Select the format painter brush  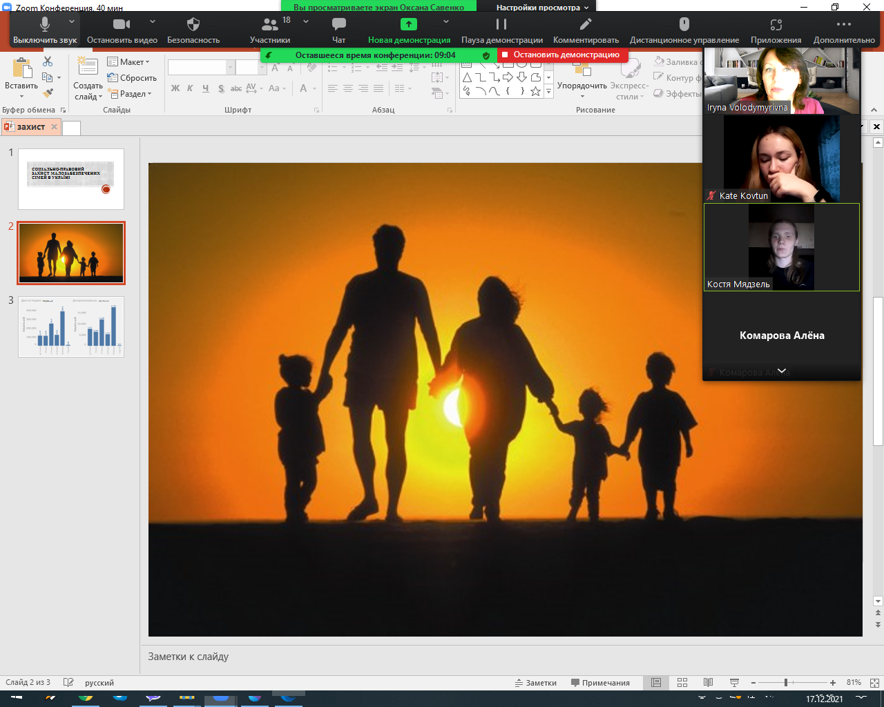48,93
